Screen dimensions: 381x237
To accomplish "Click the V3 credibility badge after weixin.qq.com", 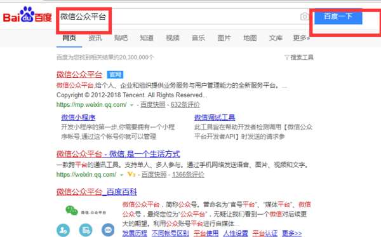I will (131, 174).
